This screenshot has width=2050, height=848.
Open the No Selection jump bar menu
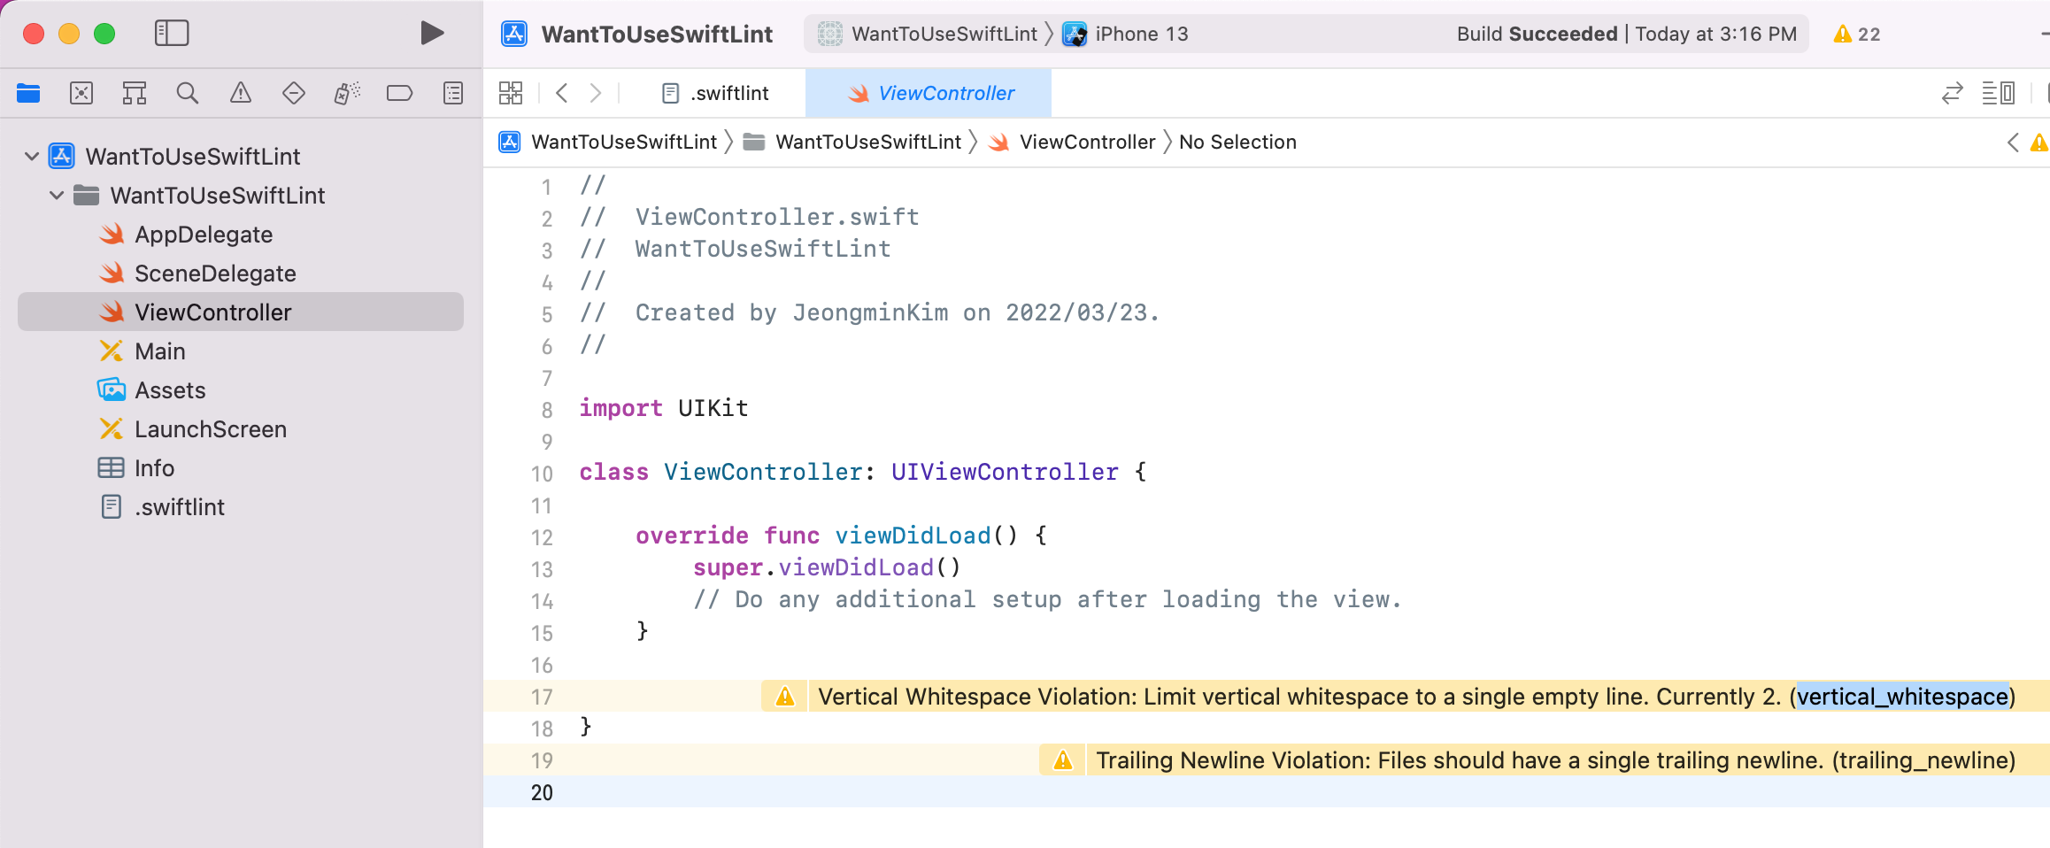[x=1237, y=143]
